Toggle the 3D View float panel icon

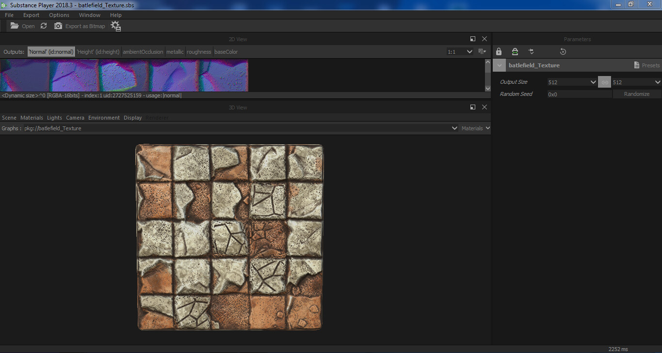(x=473, y=107)
